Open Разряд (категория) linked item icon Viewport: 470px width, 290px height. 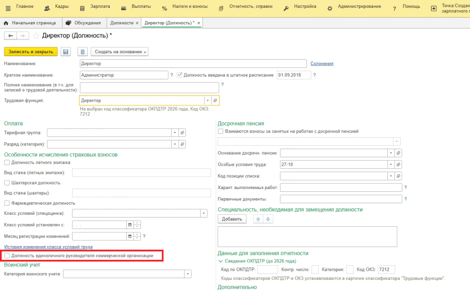(182, 144)
